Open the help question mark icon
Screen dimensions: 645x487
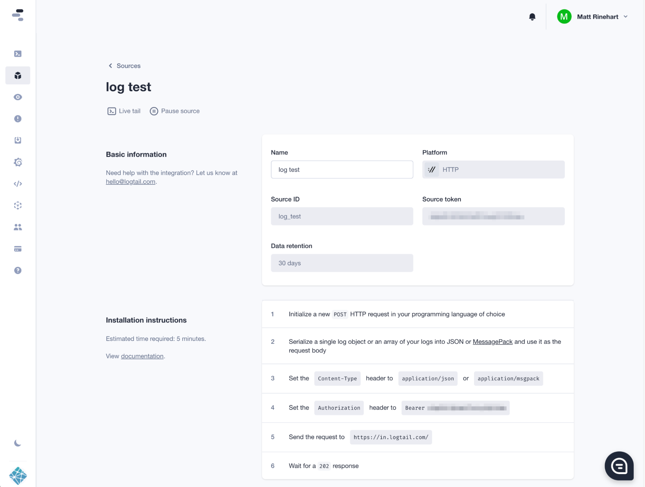coord(18,271)
